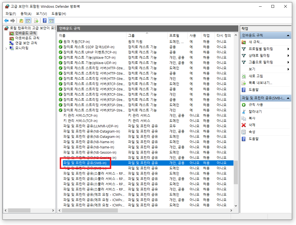Image resolution: width=296 pixels, height=225 pixels.
Task: Collapse the 인바운드 규칙 actions section
Action: tap(288, 36)
